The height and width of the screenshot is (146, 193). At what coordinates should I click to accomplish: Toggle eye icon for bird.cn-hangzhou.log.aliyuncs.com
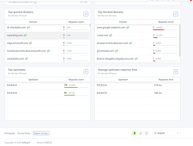pos(136,59)
